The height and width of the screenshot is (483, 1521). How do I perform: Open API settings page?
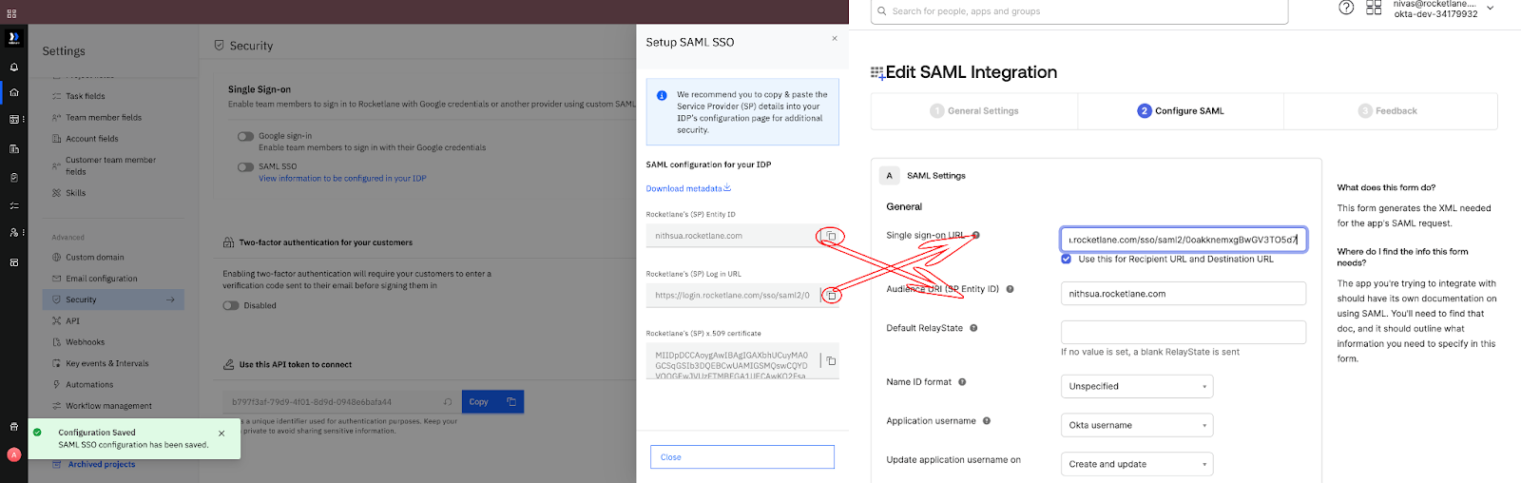tap(72, 321)
